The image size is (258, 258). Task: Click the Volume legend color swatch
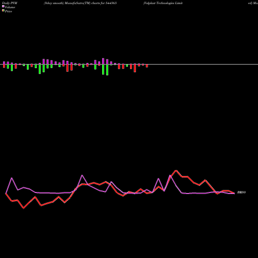tap(3, 6)
